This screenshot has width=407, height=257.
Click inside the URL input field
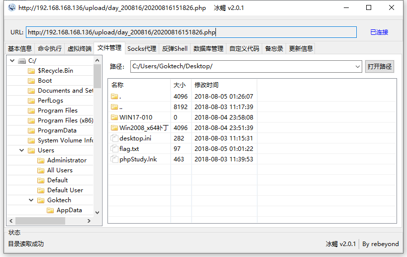point(191,32)
